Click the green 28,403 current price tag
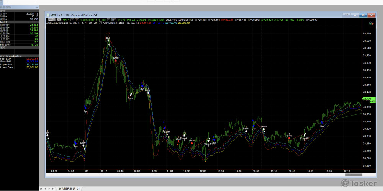 (366, 99)
